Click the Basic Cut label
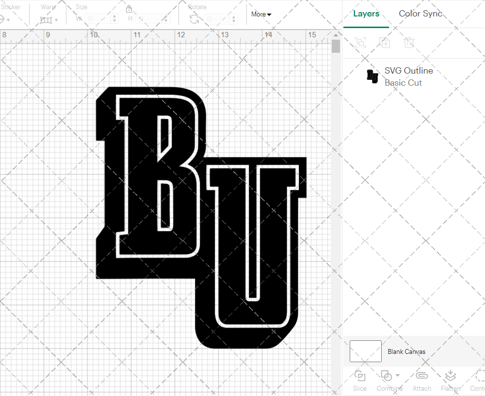Image resolution: width=485 pixels, height=396 pixels. click(403, 83)
